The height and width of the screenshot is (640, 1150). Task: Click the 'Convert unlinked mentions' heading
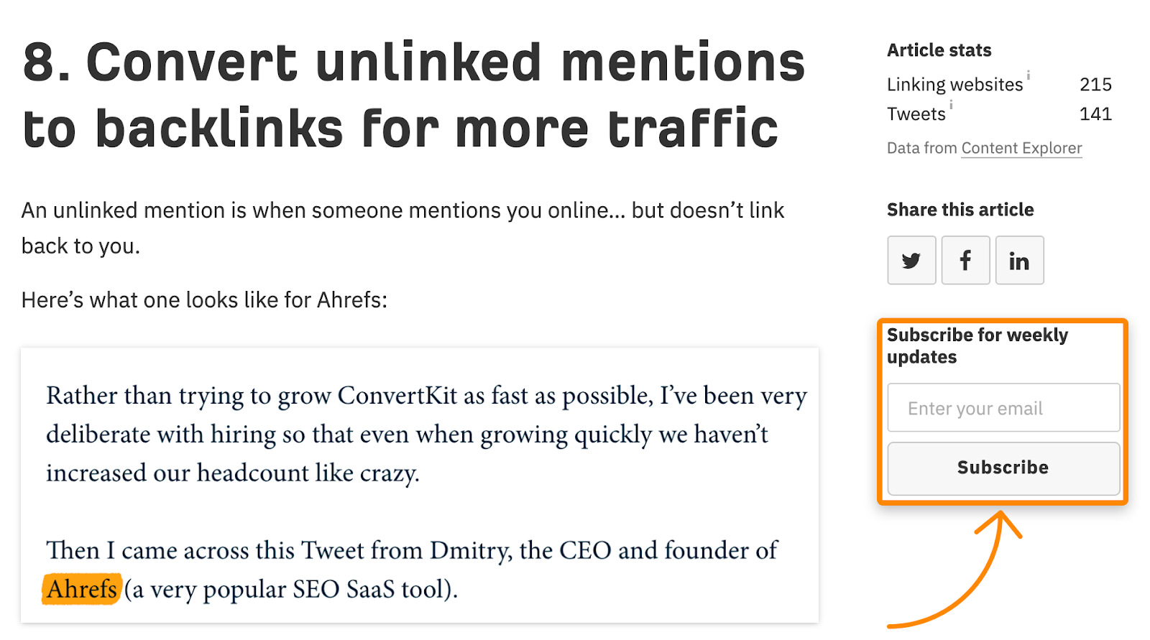point(414,96)
